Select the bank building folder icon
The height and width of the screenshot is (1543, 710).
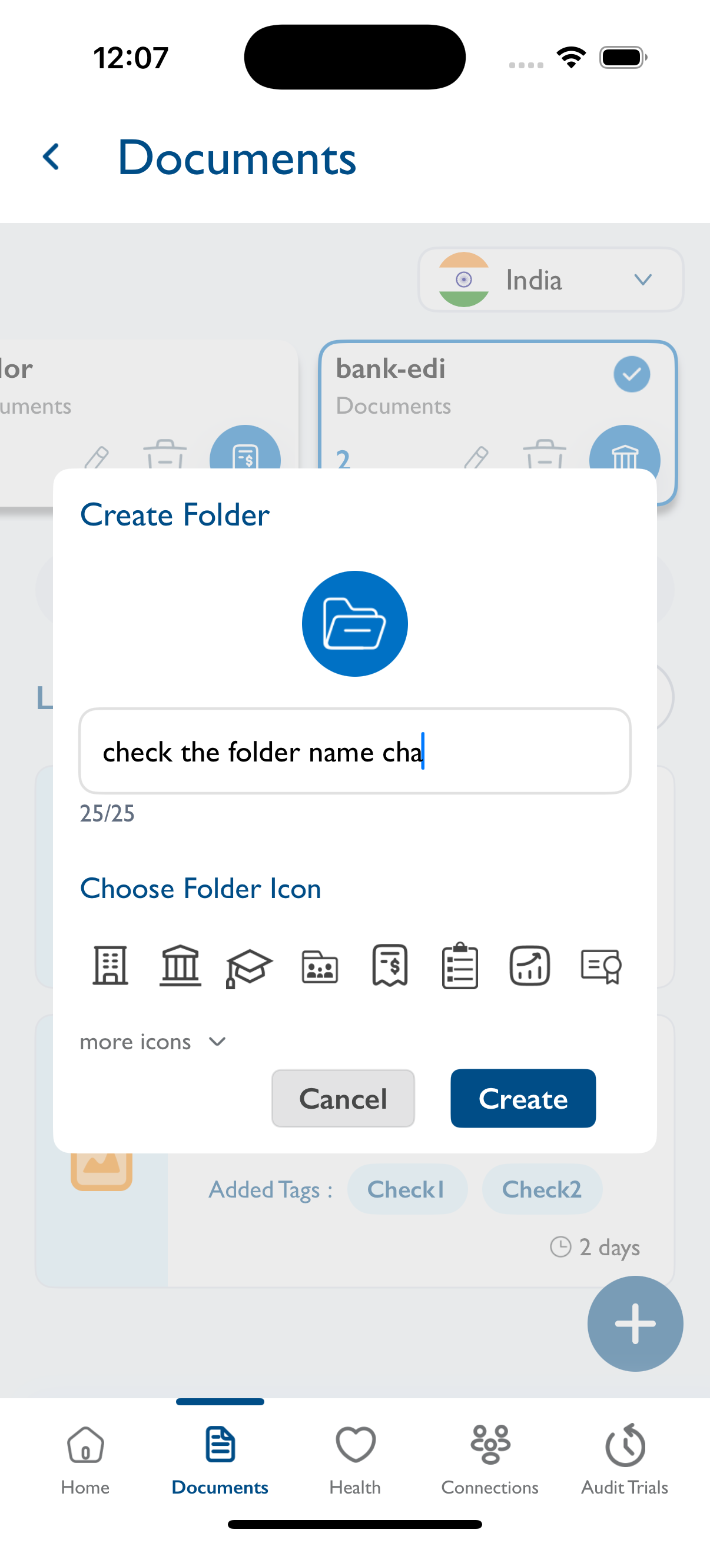click(x=180, y=965)
